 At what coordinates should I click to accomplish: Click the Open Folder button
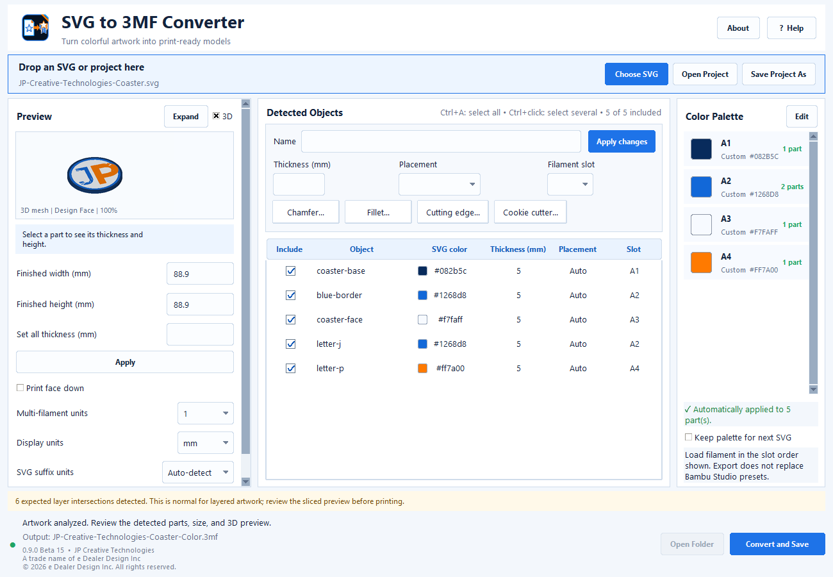coord(692,544)
